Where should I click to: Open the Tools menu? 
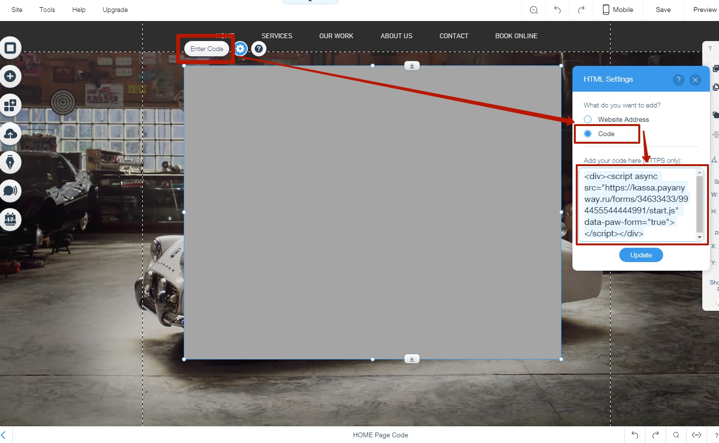47,10
